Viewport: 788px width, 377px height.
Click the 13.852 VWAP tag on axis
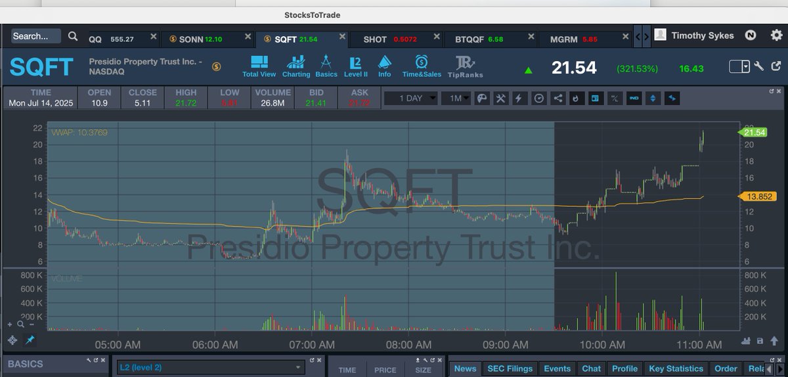tap(756, 196)
